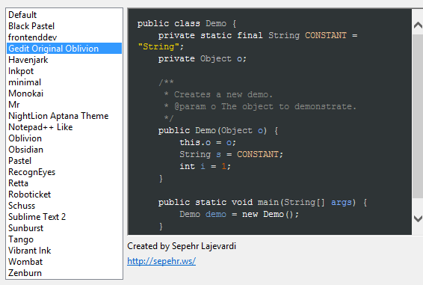The height and width of the screenshot is (285, 423).
Task: Choose the frontenddev theme
Action: pyautogui.click(x=64, y=37)
